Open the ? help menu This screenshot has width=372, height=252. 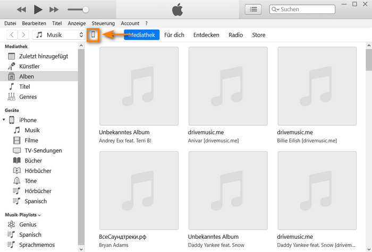pos(146,23)
